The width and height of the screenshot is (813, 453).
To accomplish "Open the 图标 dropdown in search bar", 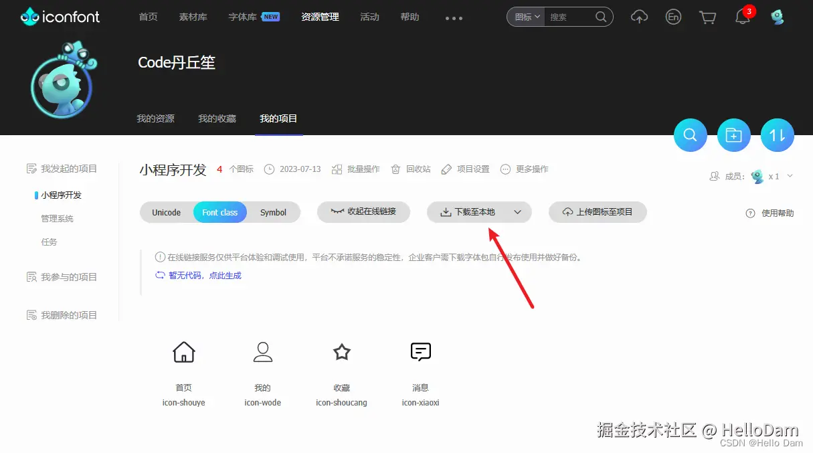I will 525,17.
